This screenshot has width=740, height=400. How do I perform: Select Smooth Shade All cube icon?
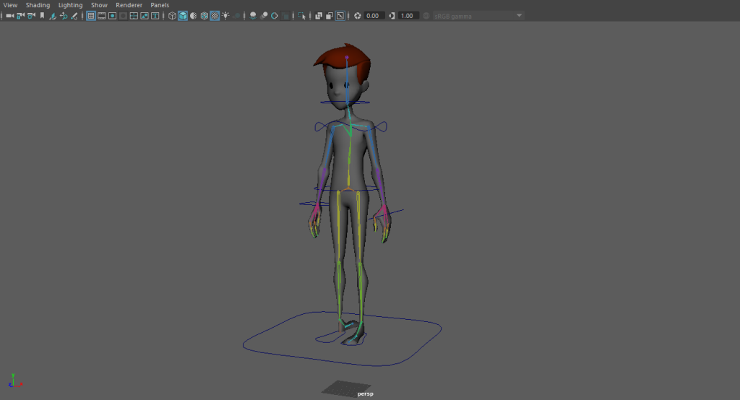pos(183,15)
